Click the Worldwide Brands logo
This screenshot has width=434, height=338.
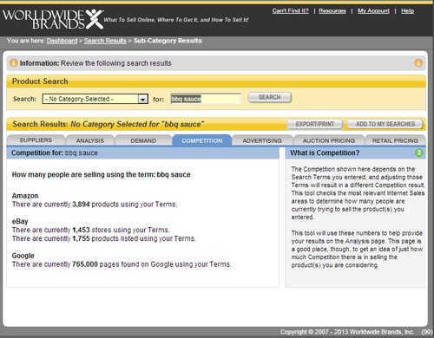[x=53, y=19]
